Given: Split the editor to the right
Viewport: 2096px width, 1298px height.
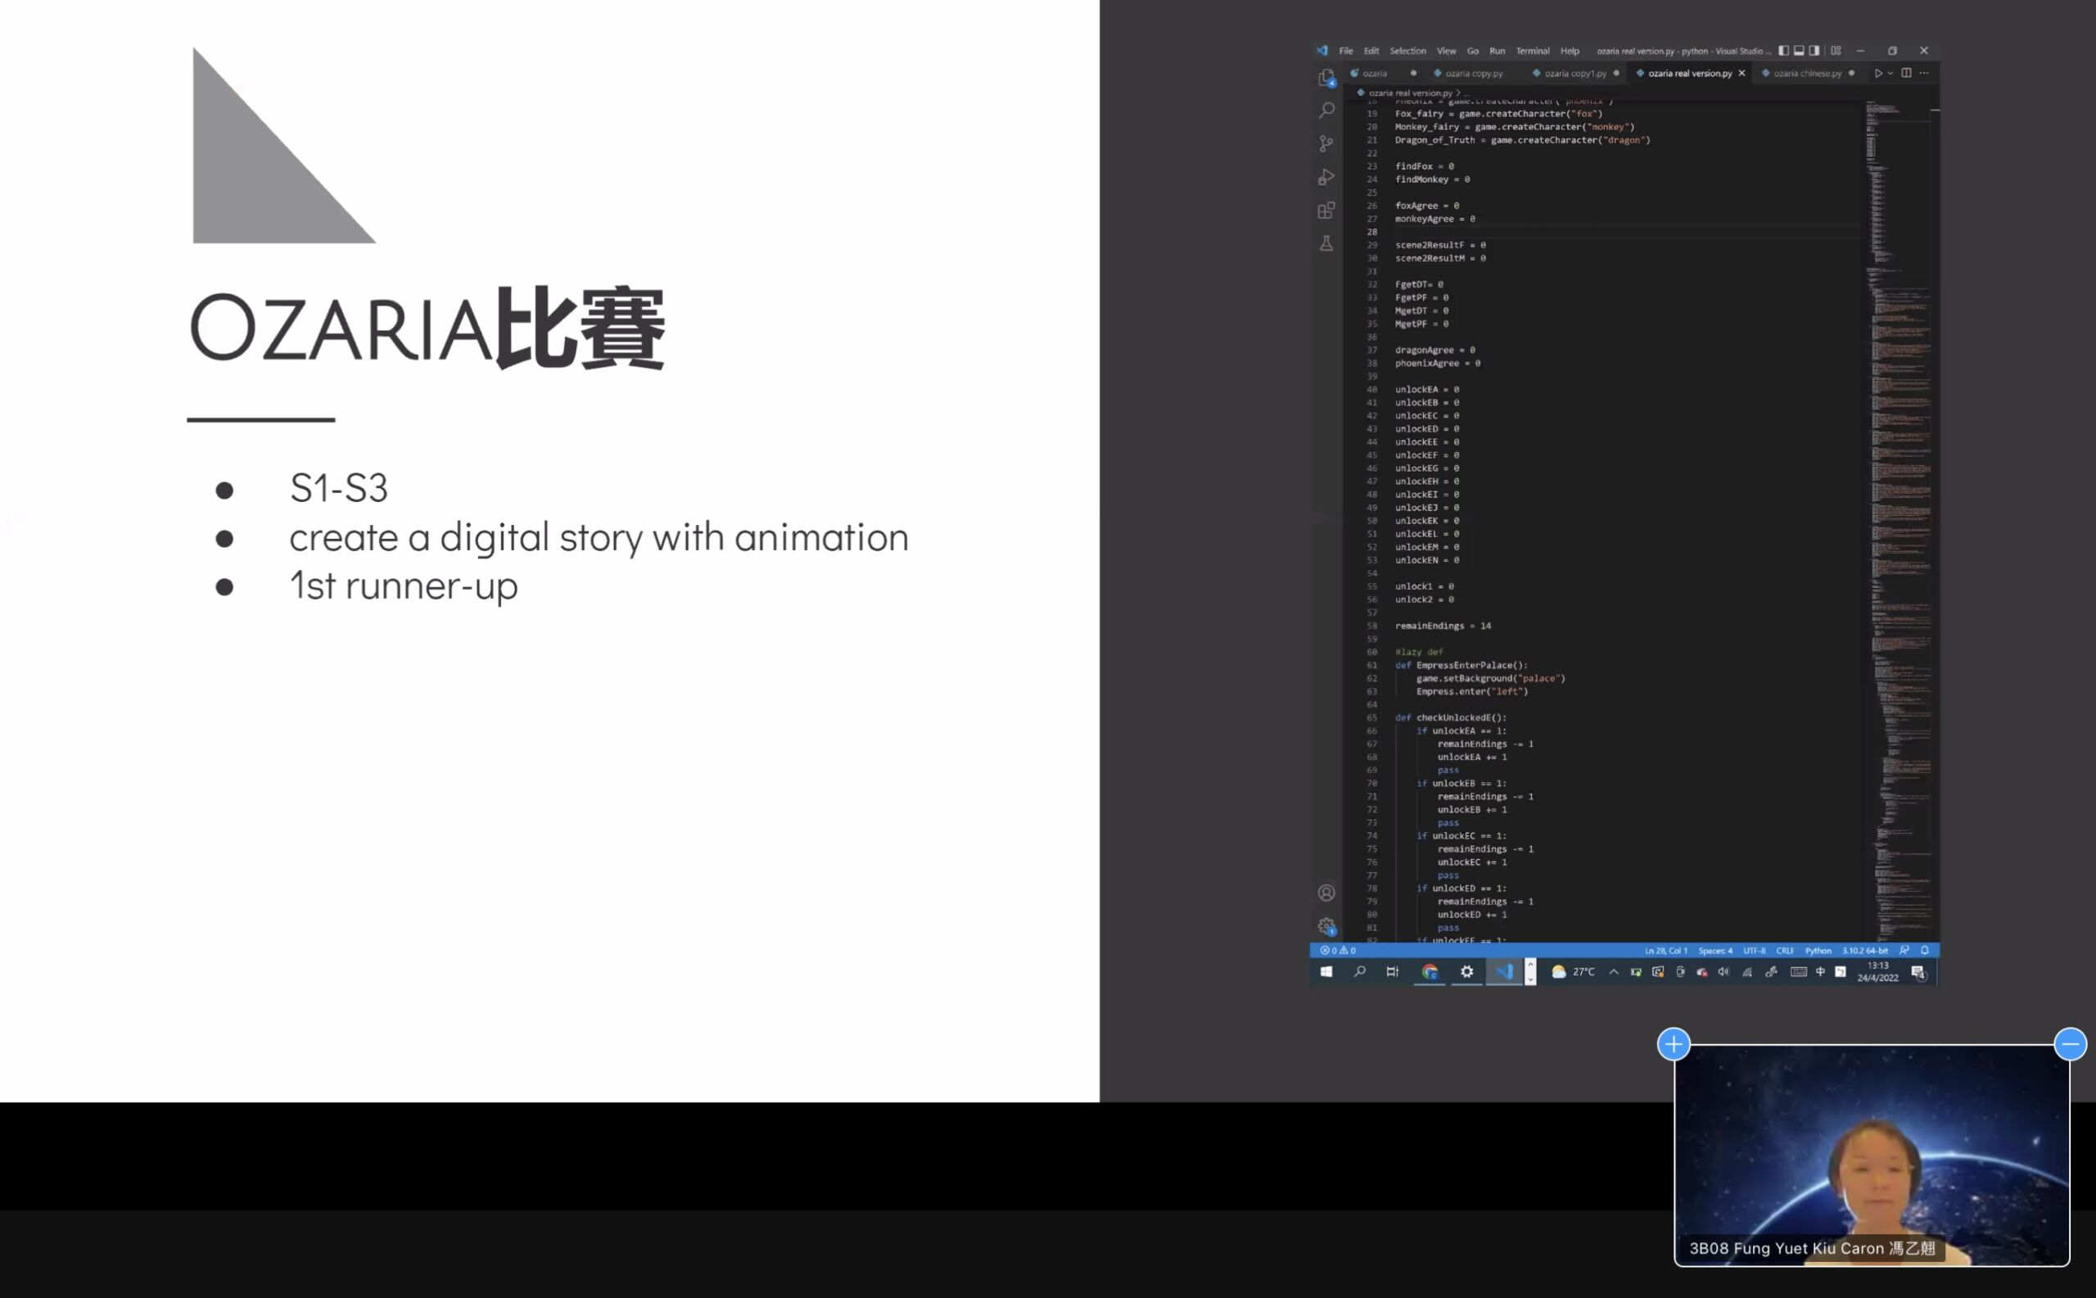Looking at the screenshot, I should [1906, 73].
